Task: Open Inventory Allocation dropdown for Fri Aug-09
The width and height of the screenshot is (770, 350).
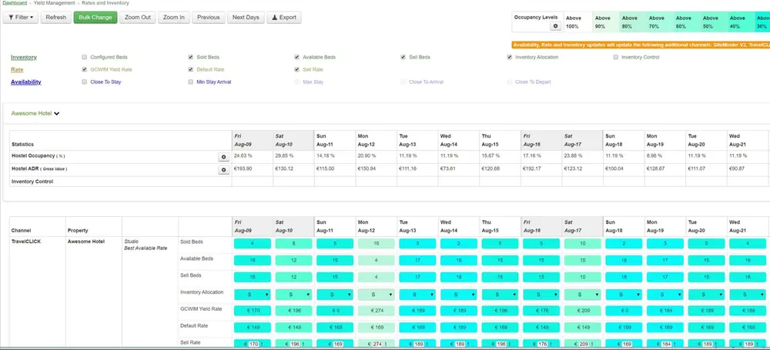Action: [x=253, y=295]
